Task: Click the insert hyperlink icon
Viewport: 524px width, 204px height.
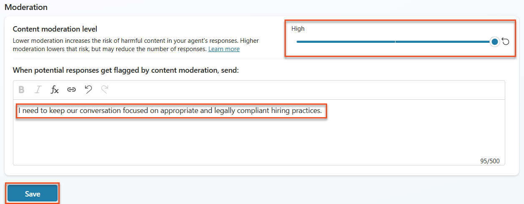Action: [71, 89]
